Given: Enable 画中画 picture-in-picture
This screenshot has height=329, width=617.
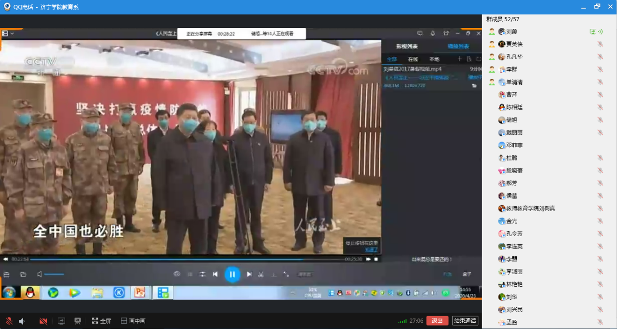Looking at the screenshot, I should (x=133, y=321).
